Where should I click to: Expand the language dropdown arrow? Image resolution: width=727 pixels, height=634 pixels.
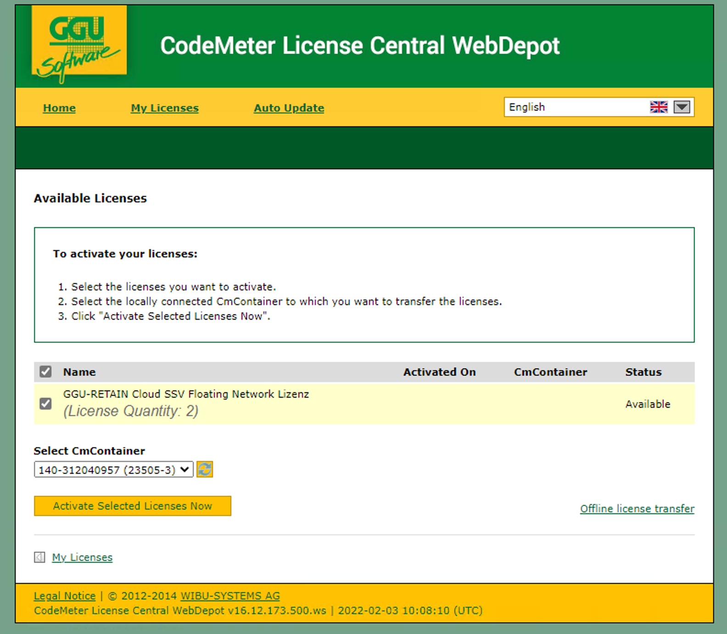[682, 107]
